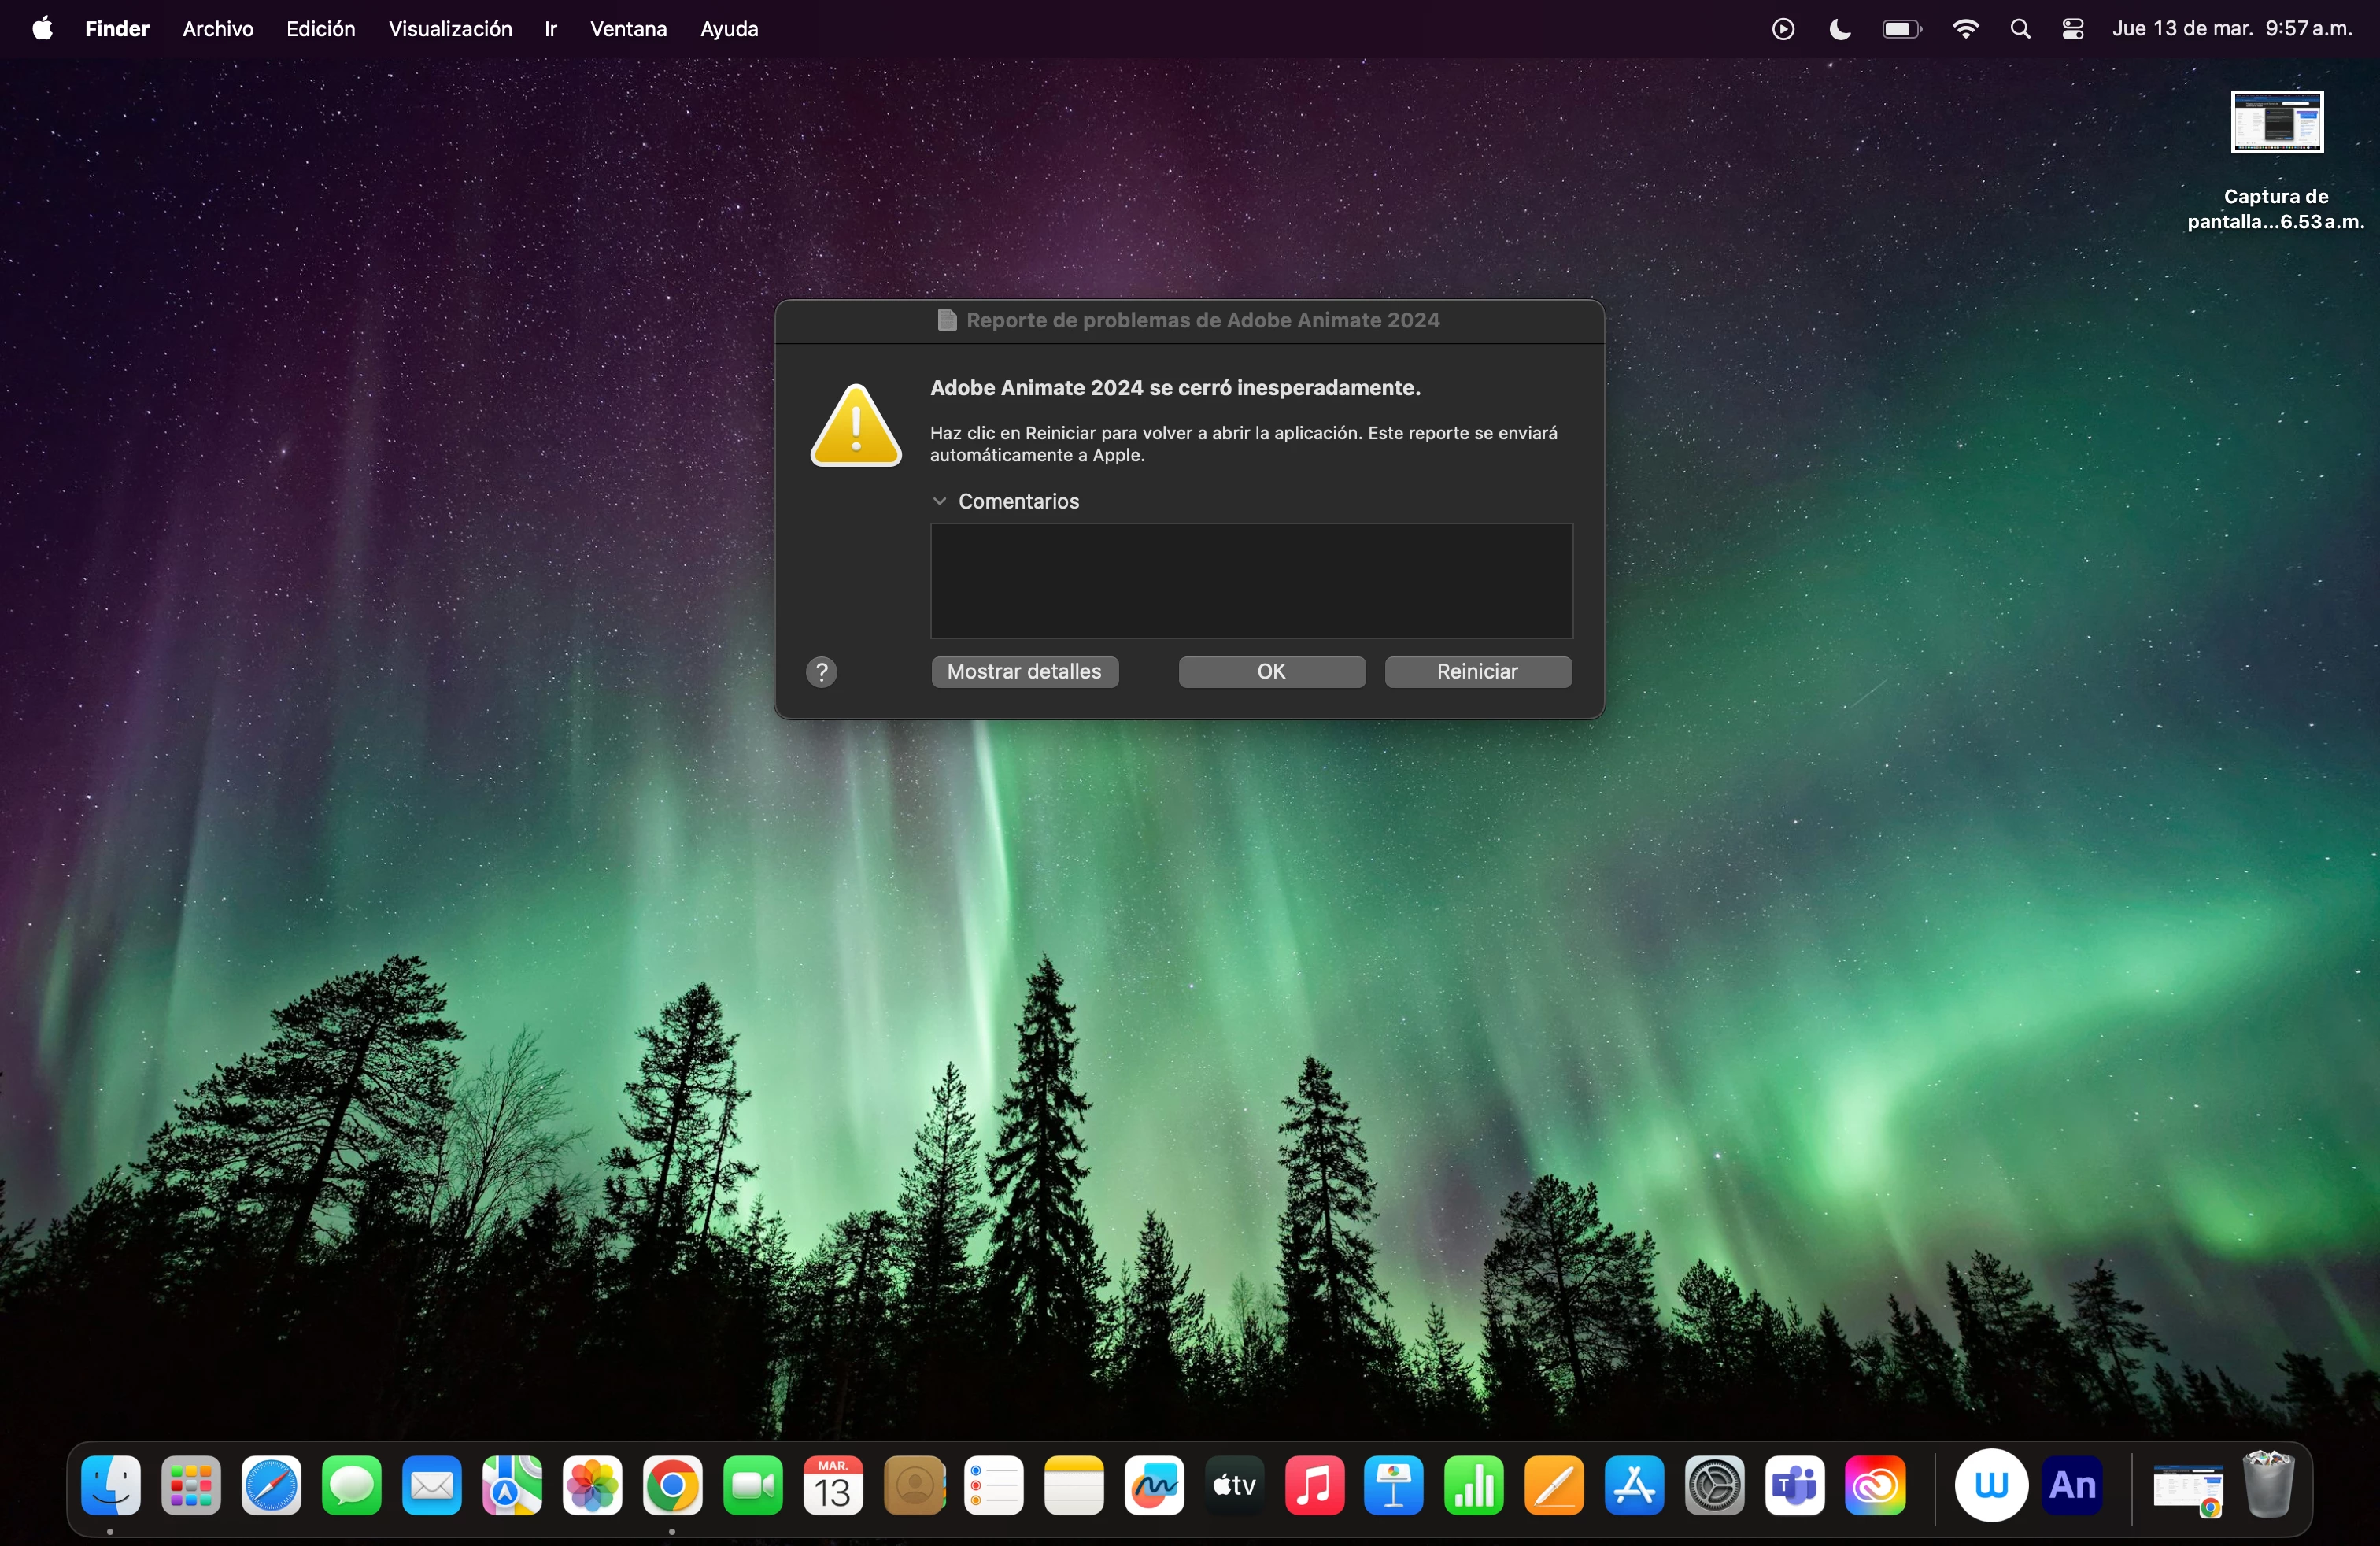
Task: Open the Visualización menu
Action: click(450, 29)
